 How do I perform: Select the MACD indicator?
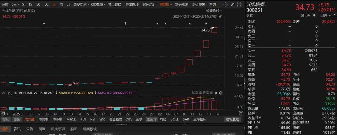click(71, 119)
